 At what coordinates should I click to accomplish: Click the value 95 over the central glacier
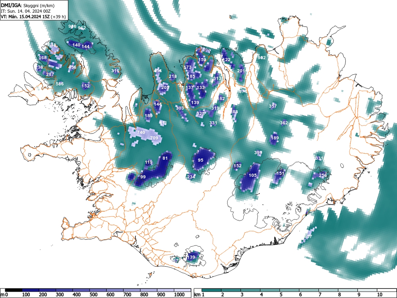pos(200,160)
